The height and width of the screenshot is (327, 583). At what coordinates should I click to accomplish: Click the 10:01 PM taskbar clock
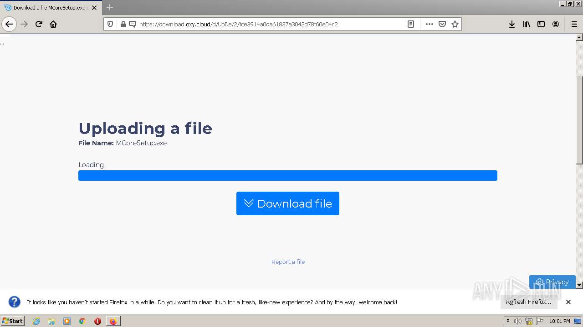[560, 321]
